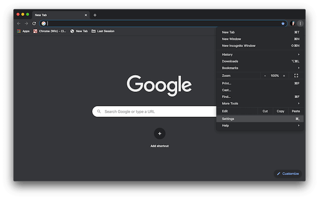Increase zoom with the plus button

click(x=284, y=76)
